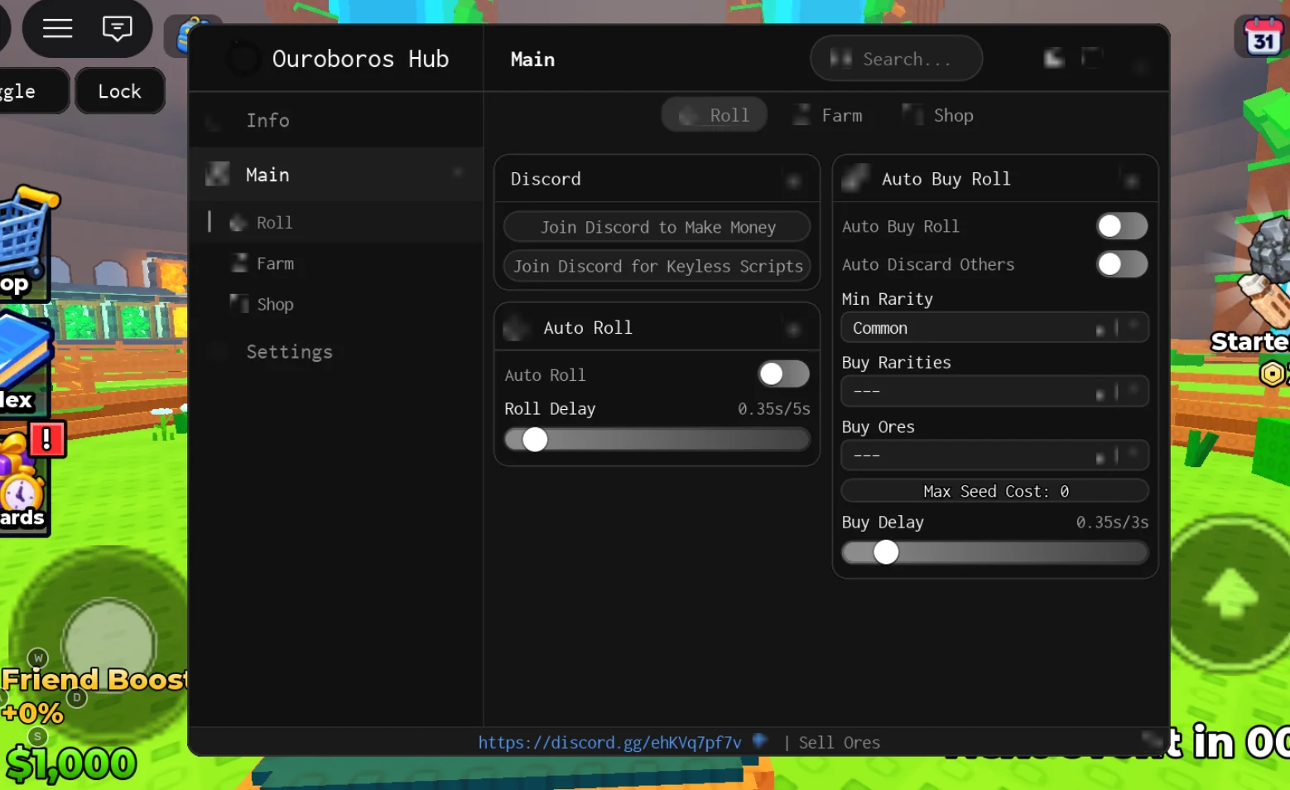Open the Min Rarity Common dropdown
The height and width of the screenshot is (790, 1290).
(x=994, y=328)
